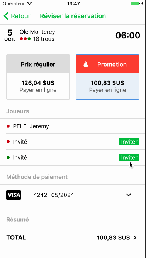The image size is (146, 258).
Task: Choose 126,04 $US Payer en ligne
Action: coord(38,86)
